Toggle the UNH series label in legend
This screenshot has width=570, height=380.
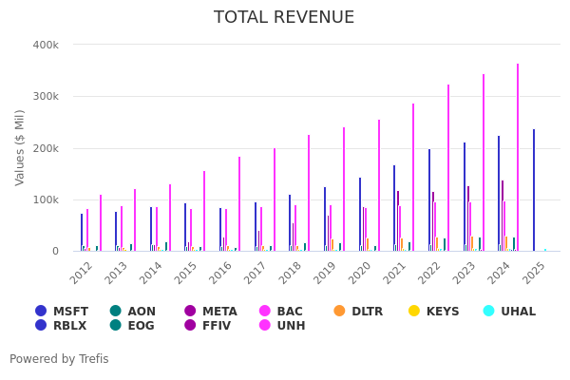pos(291,326)
